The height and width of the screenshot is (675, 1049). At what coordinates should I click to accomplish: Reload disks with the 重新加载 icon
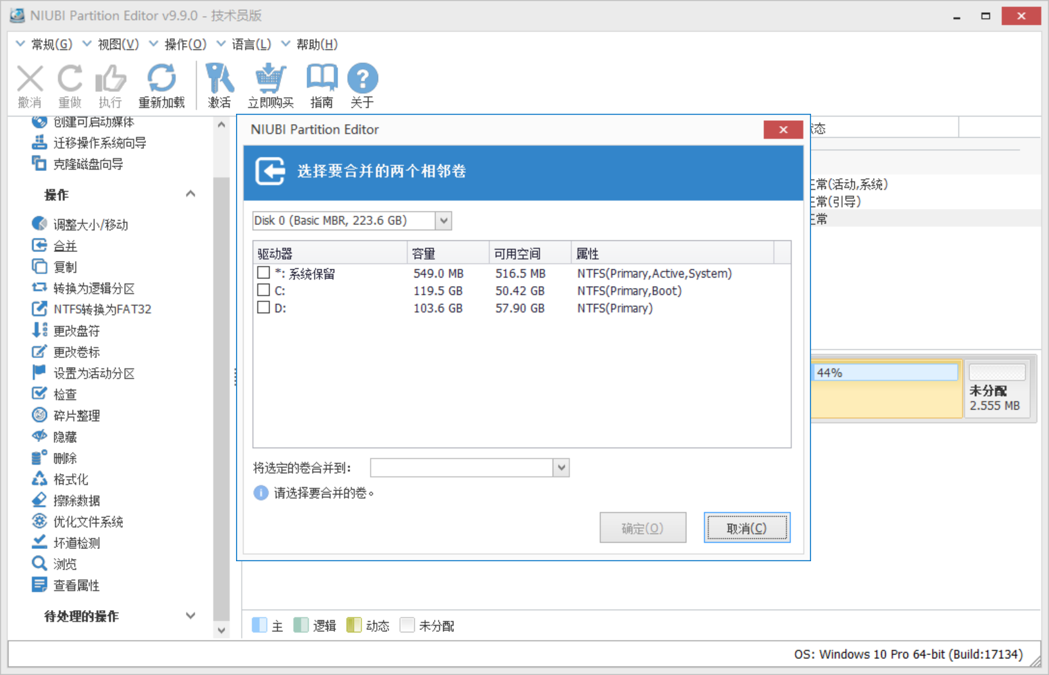tap(161, 78)
